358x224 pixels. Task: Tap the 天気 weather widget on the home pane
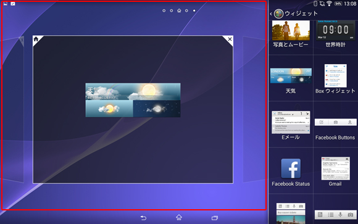click(x=133, y=100)
